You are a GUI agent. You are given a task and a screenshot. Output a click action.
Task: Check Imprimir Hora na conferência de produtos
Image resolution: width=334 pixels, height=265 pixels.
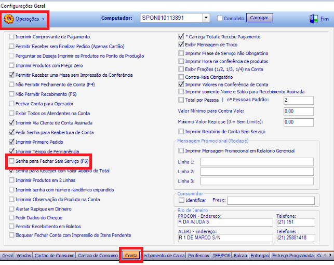(181, 61)
